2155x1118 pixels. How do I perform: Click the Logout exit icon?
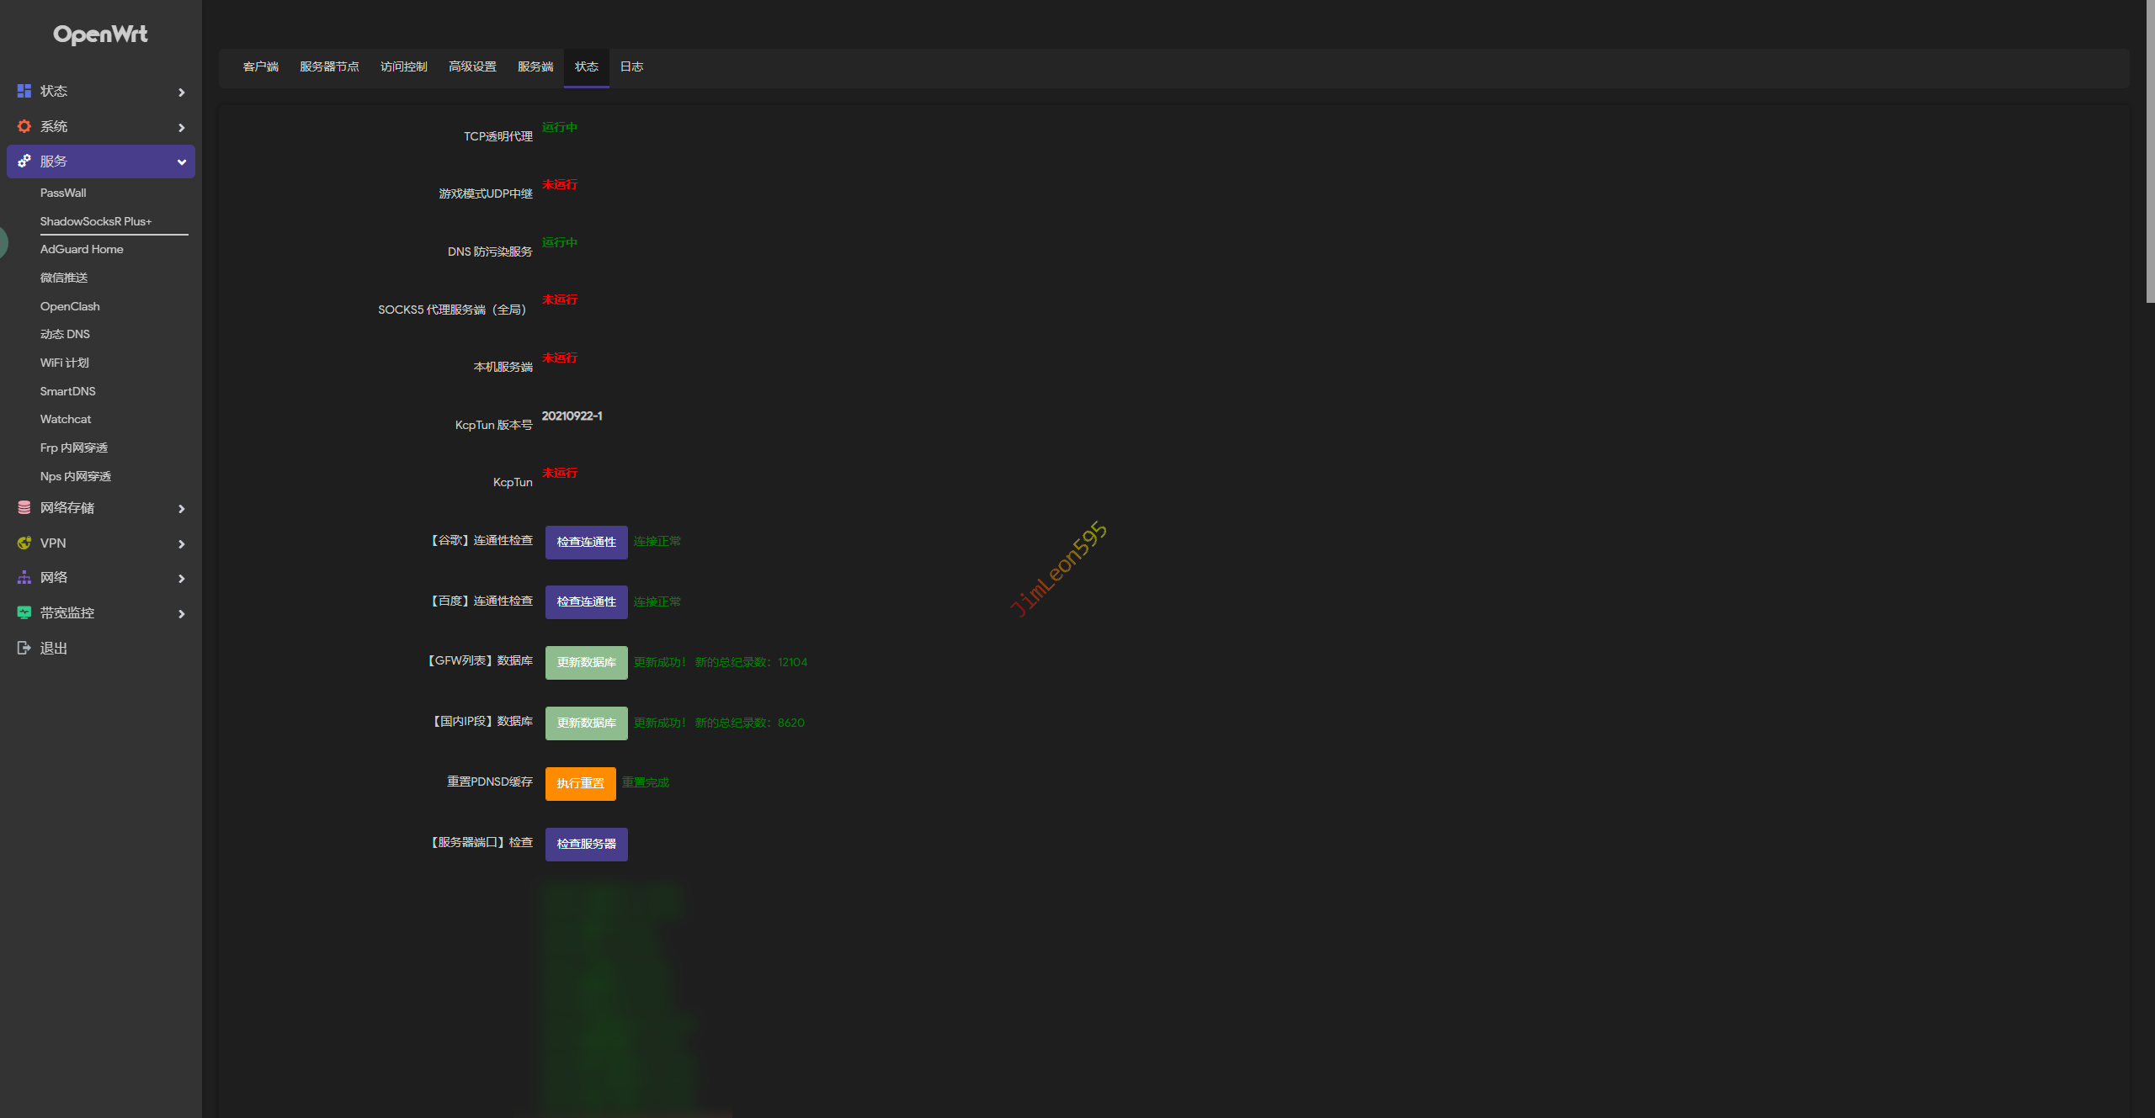(x=24, y=648)
